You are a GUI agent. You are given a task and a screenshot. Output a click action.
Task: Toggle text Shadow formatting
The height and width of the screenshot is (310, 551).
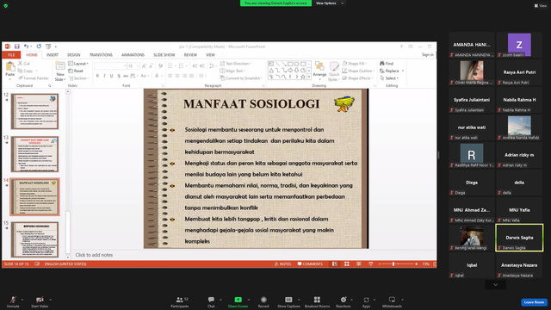(119, 76)
